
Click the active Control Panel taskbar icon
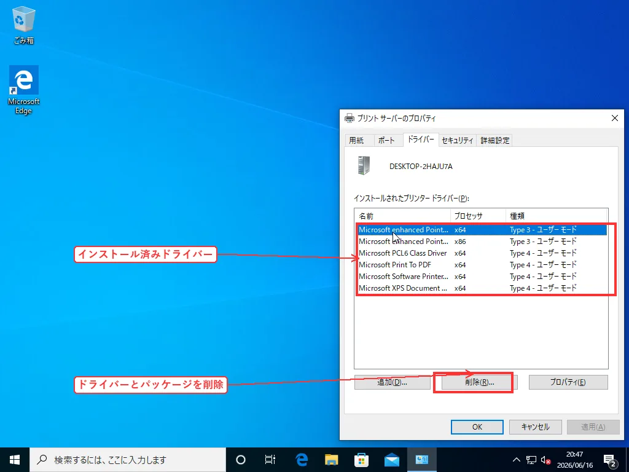point(421,460)
